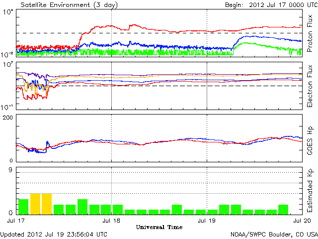Select the Estimated Kp axis label
Image resolution: width=318 pixels, height=239 pixels.
click(310, 191)
